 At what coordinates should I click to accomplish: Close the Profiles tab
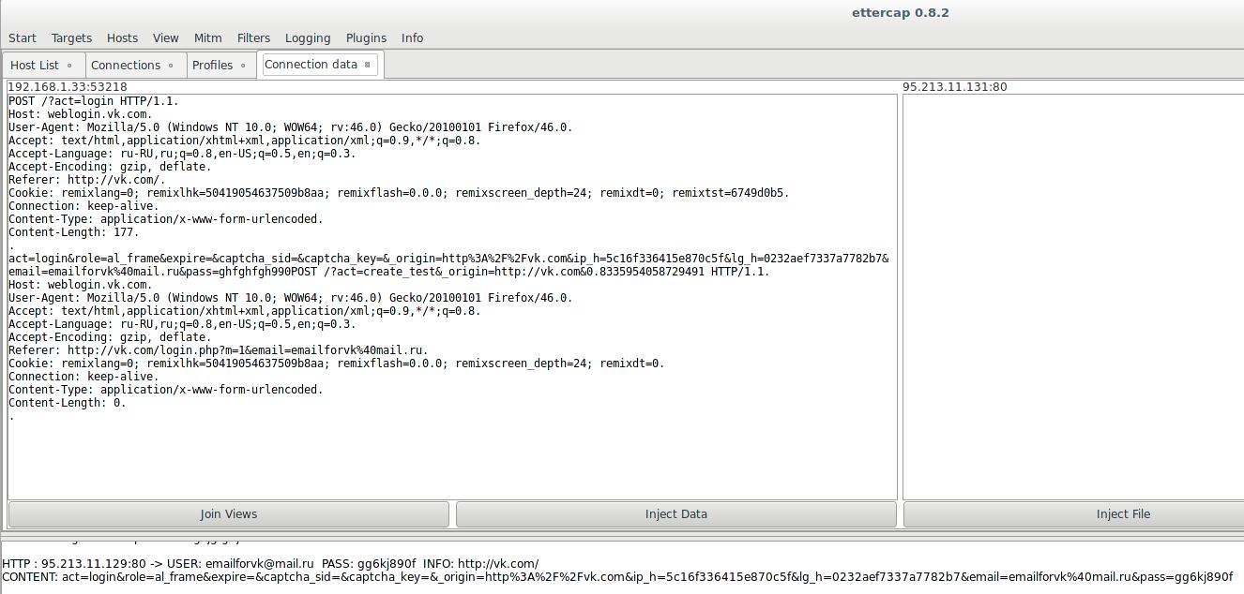coord(243,66)
